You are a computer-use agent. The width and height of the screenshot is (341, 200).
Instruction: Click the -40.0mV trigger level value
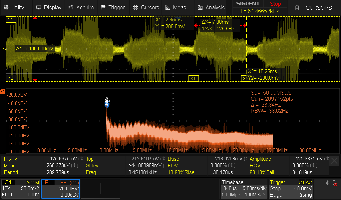coord(302,188)
